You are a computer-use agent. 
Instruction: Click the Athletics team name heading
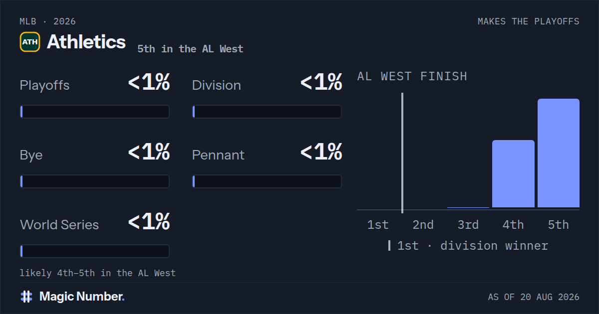click(86, 42)
